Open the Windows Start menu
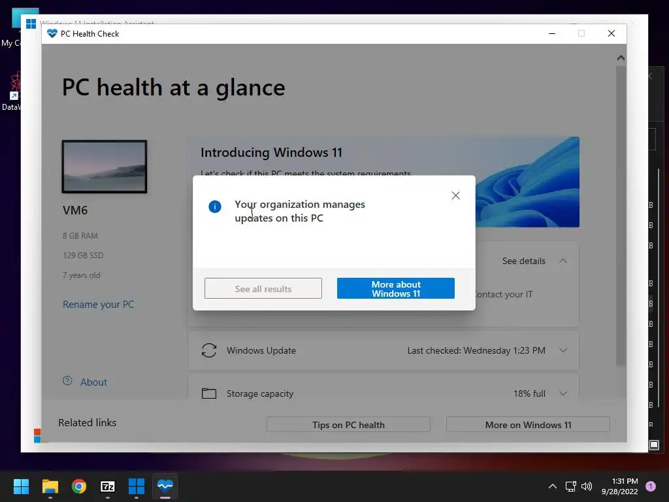Screen dimensions: 669x502 click(21, 486)
